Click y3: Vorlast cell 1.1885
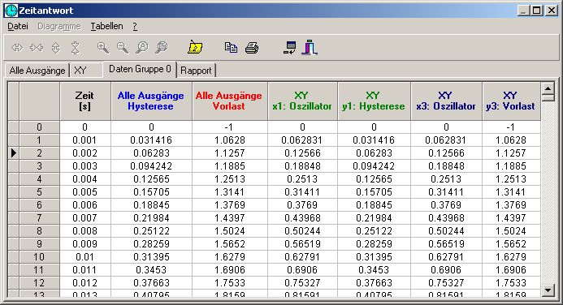This screenshot has height=305, width=563. point(511,166)
